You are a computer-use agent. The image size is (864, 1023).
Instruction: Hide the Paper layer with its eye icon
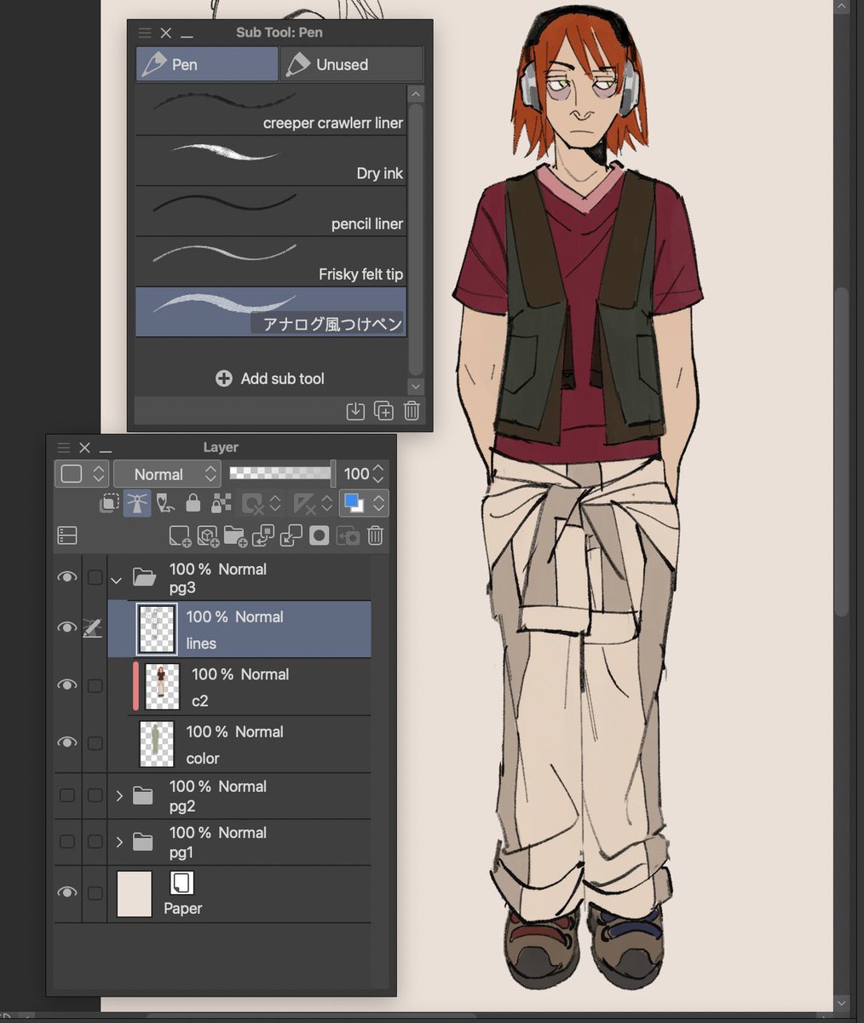pos(66,892)
